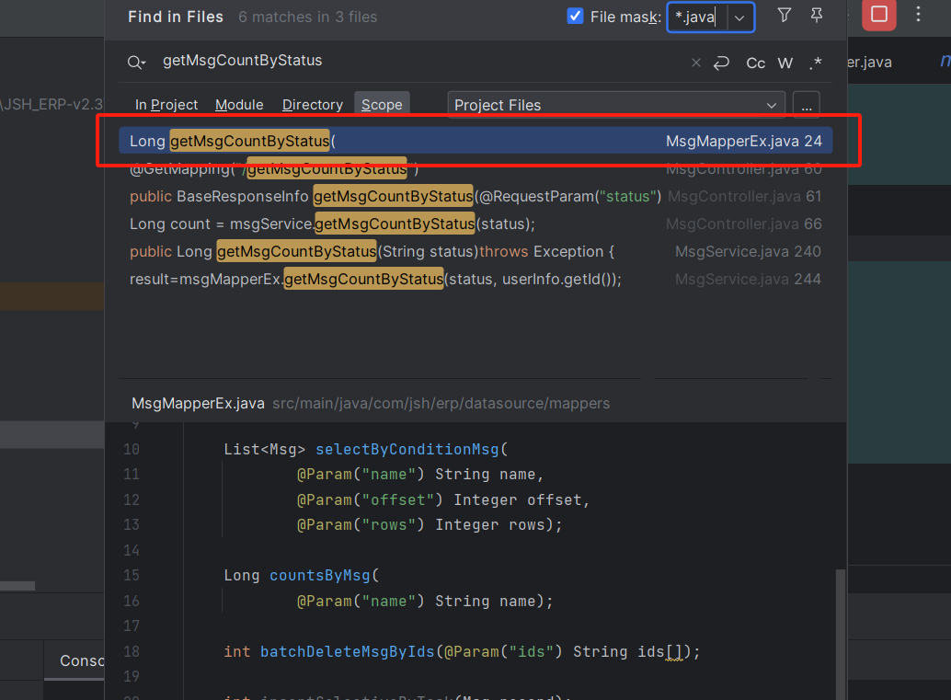Screen dimensions: 951x700
Task: Click the scope browse ellipsis button
Action: 806,106
